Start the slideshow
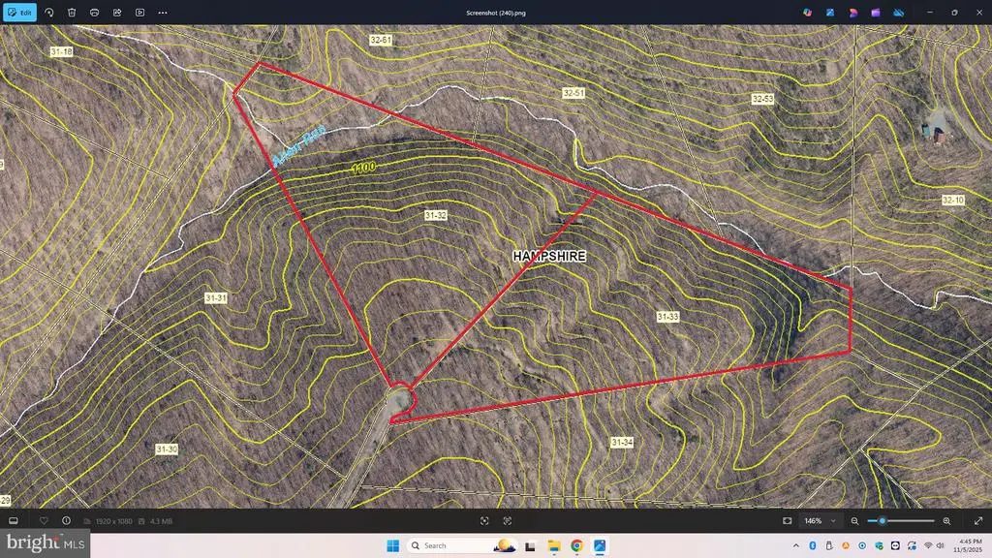 pos(140,13)
